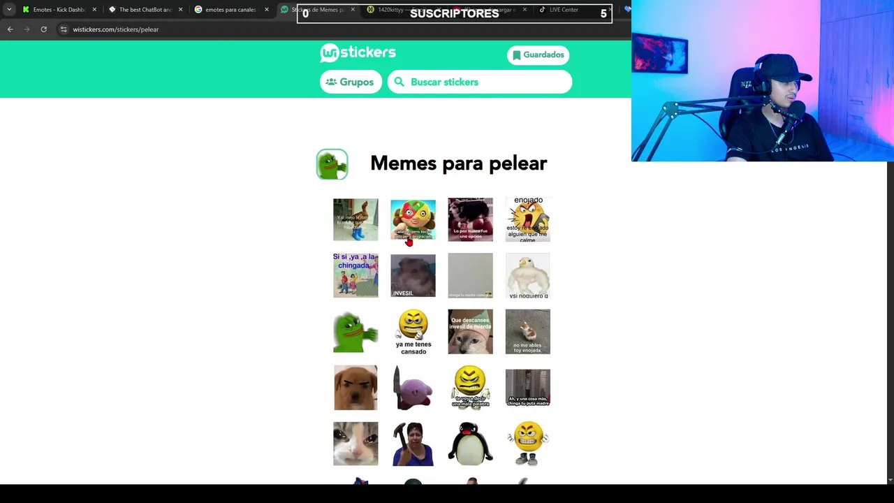Click the page scrollbar down arrow
Image resolution: width=894 pixels, height=503 pixels.
[x=890, y=480]
